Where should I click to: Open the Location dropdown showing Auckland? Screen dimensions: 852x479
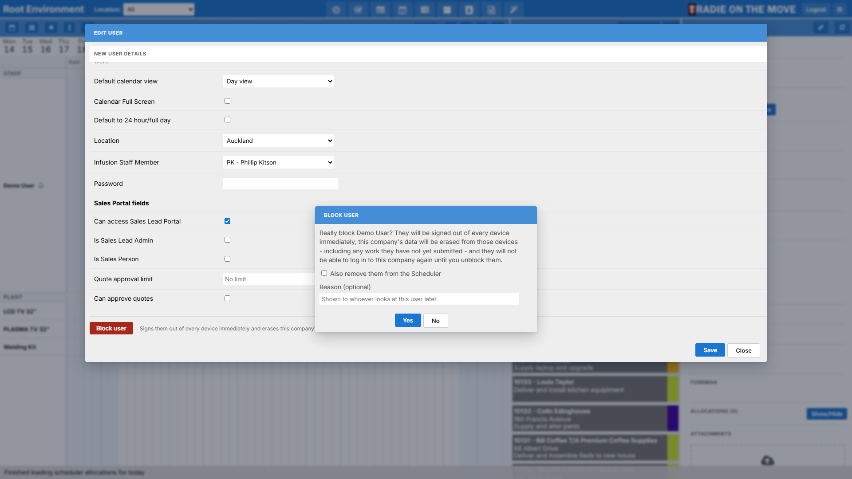pos(278,141)
